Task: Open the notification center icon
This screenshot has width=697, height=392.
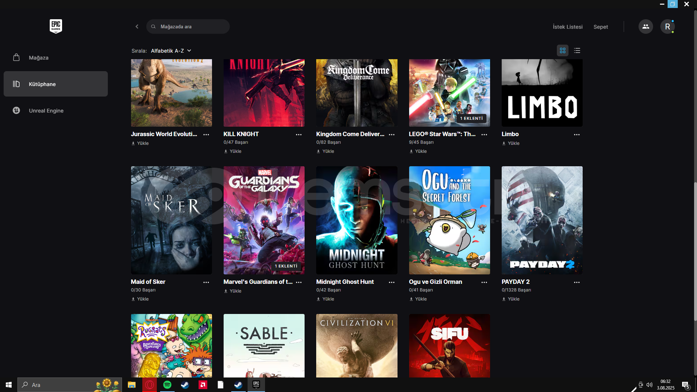Action: click(685, 385)
